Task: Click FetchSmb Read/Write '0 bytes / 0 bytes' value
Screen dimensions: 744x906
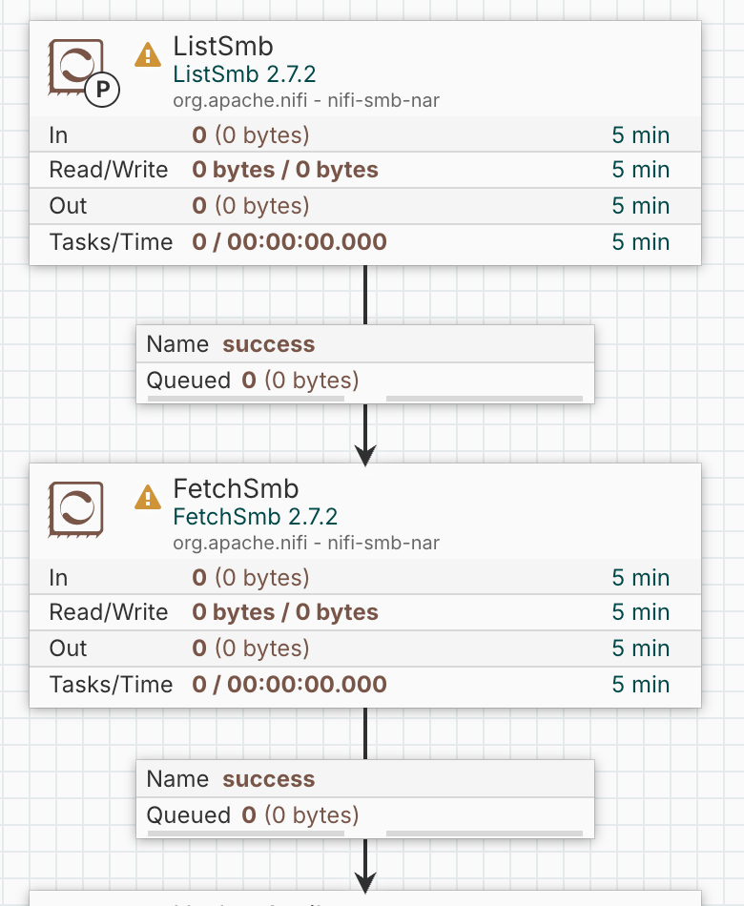Action: pyautogui.click(x=285, y=612)
